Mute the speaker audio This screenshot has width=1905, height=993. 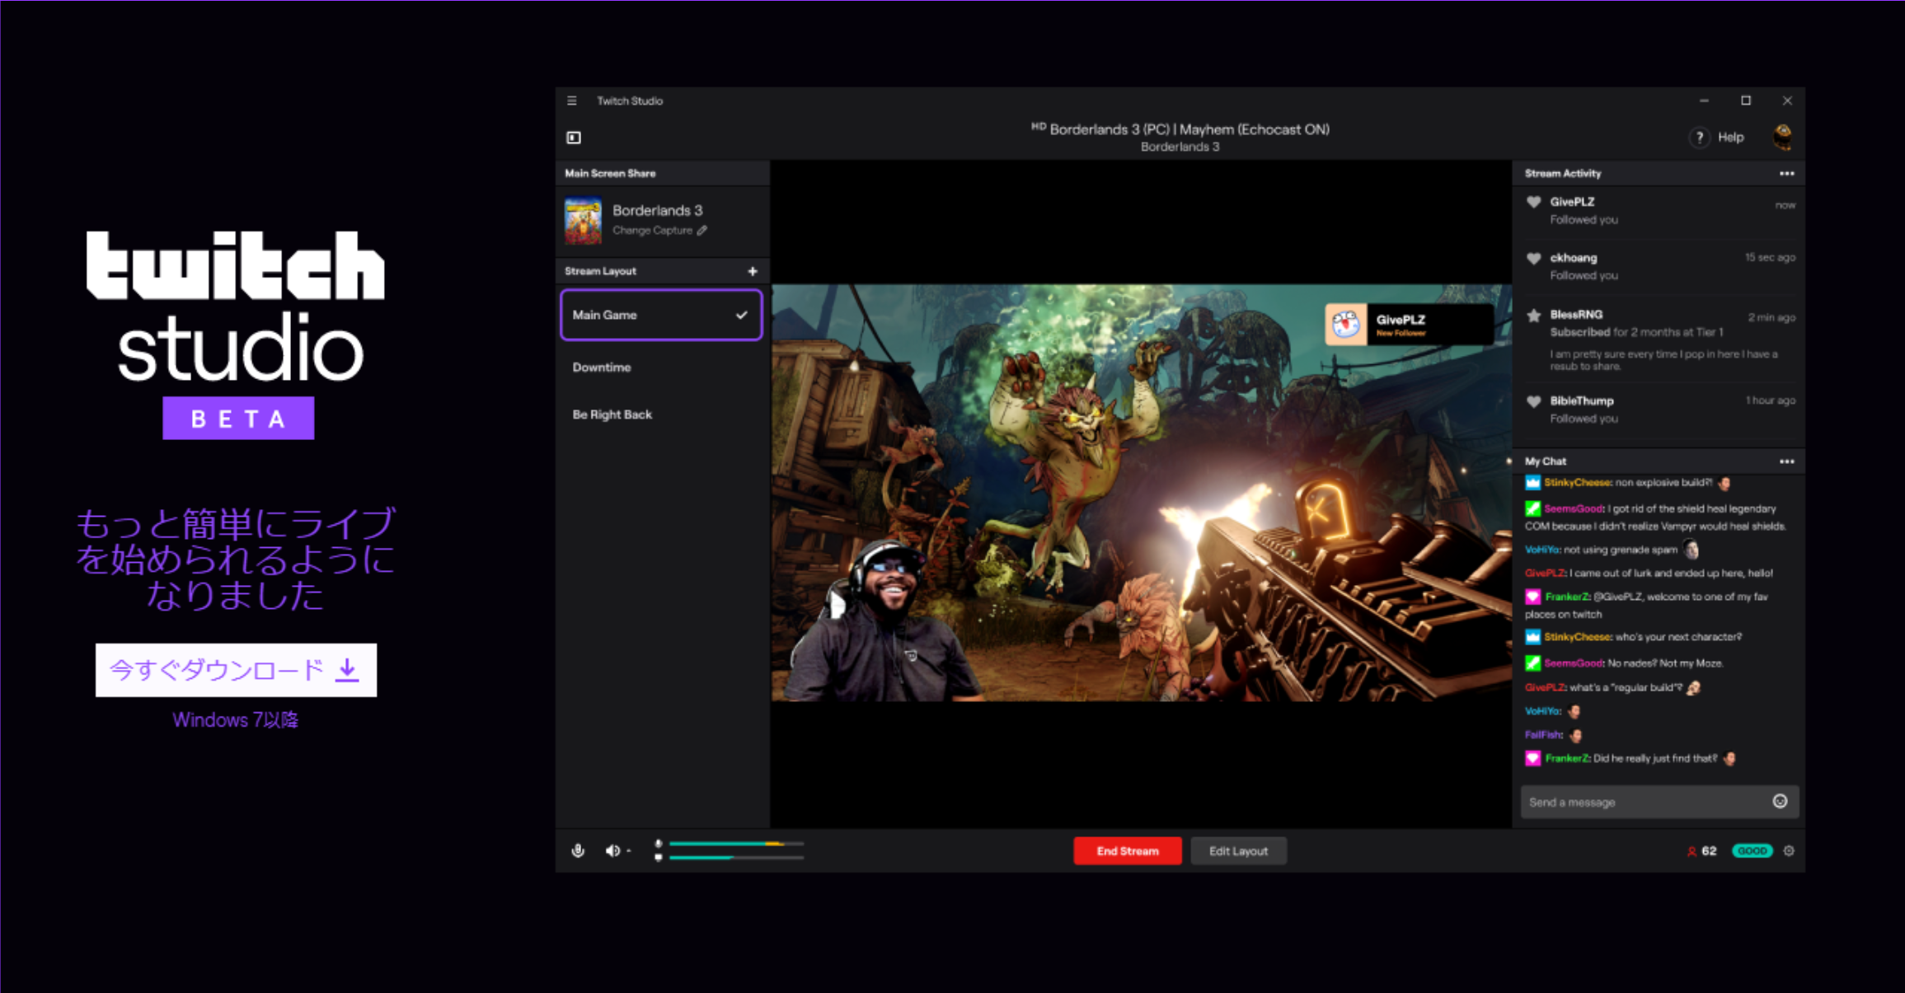(612, 850)
